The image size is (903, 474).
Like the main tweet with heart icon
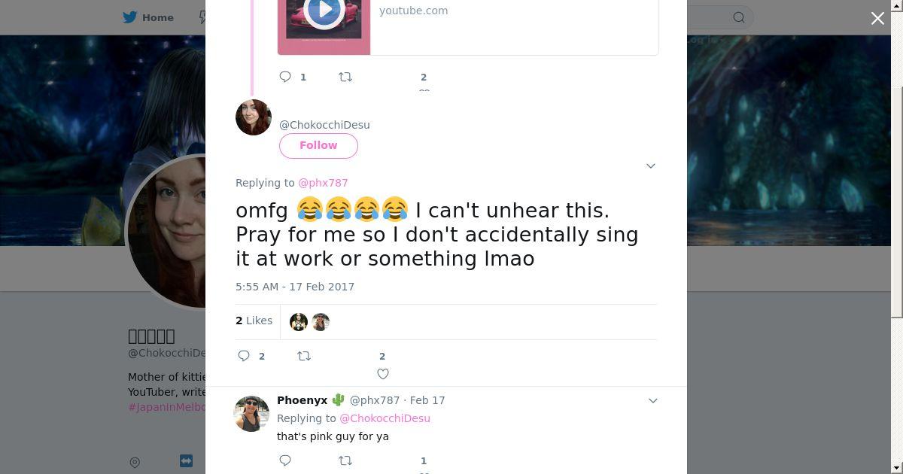(383, 374)
